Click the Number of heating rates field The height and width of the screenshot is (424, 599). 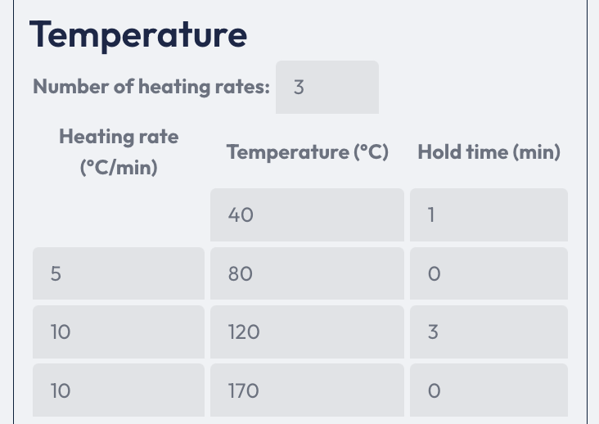pos(327,87)
